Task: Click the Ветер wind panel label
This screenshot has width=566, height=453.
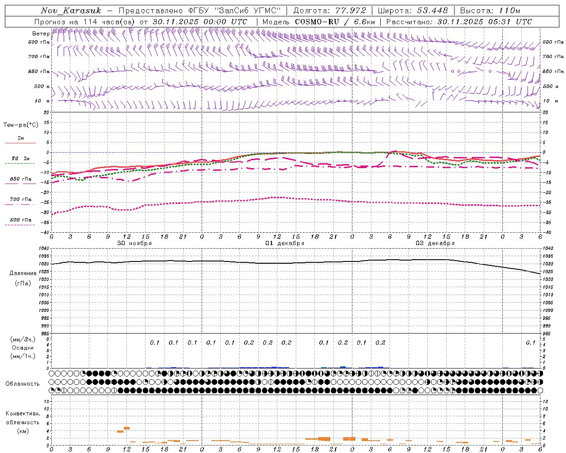Action: click(41, 34)
